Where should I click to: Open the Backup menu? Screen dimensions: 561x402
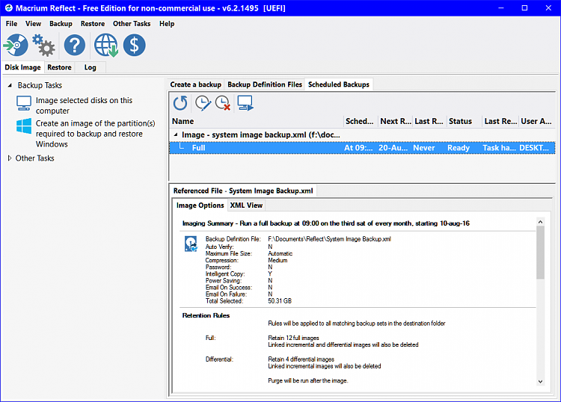click(x=61, y=24)
